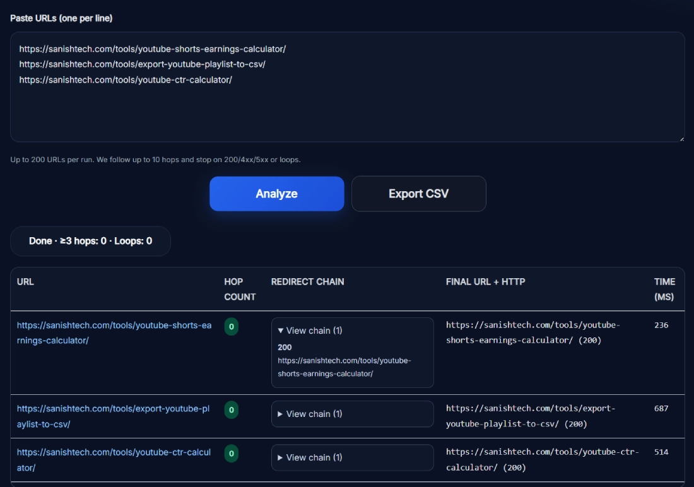Click the Done hops and loops status pill

(x=90, y=241)
